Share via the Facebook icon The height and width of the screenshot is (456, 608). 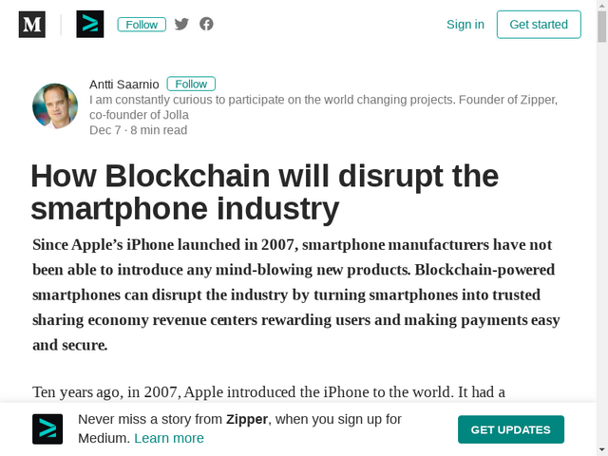206,24
